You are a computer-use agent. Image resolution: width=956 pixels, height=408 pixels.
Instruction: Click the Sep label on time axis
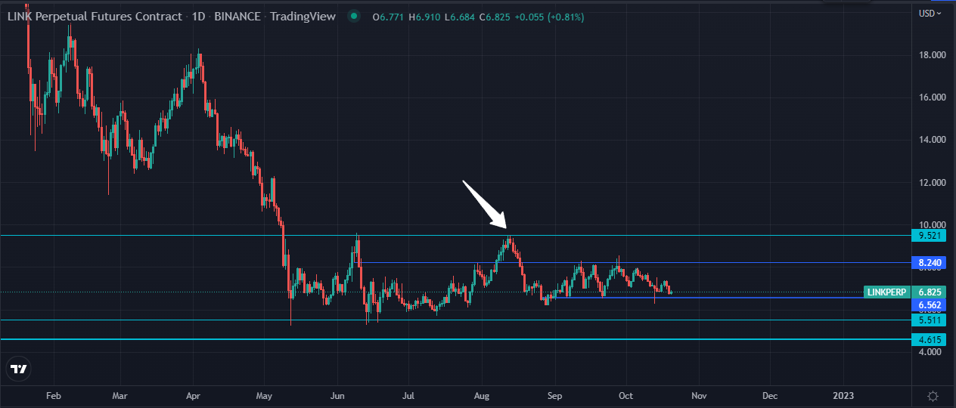tap(554, 395)
